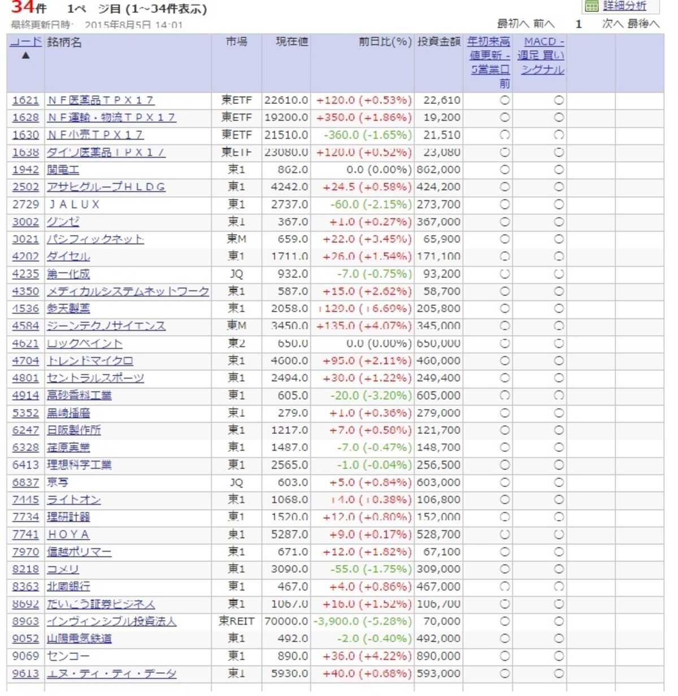The image size is (678, 696).
Task: Open アサヒグループＨＬＤＧ stock page
Action: point(106,187)
